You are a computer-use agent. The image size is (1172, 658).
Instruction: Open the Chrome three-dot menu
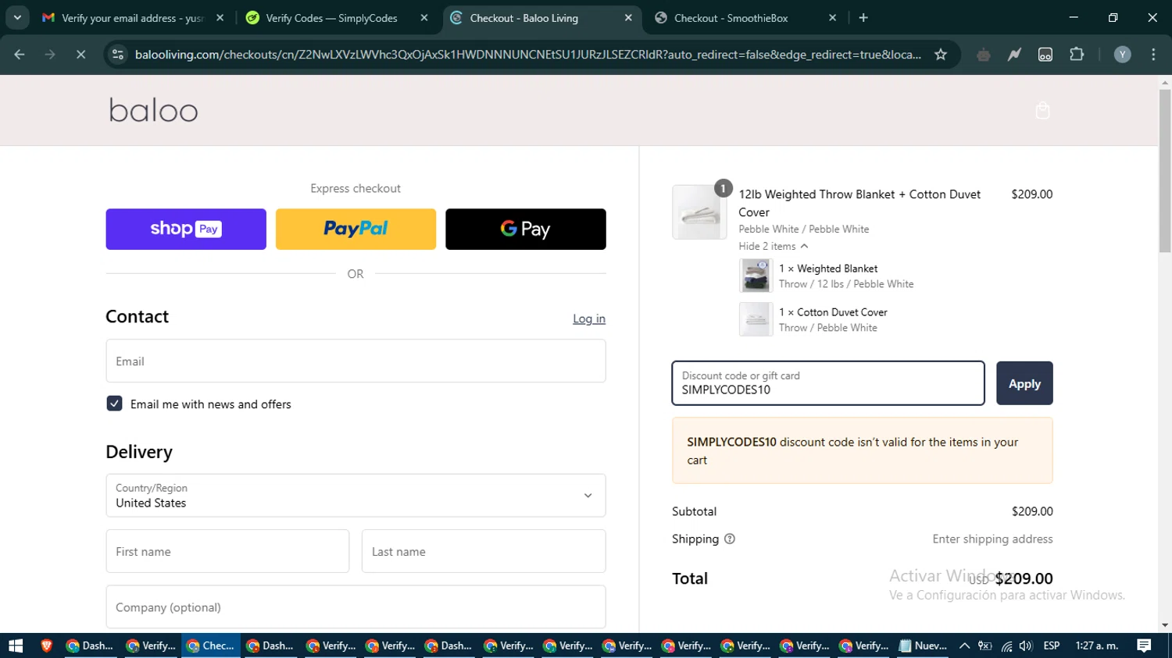1153,55
